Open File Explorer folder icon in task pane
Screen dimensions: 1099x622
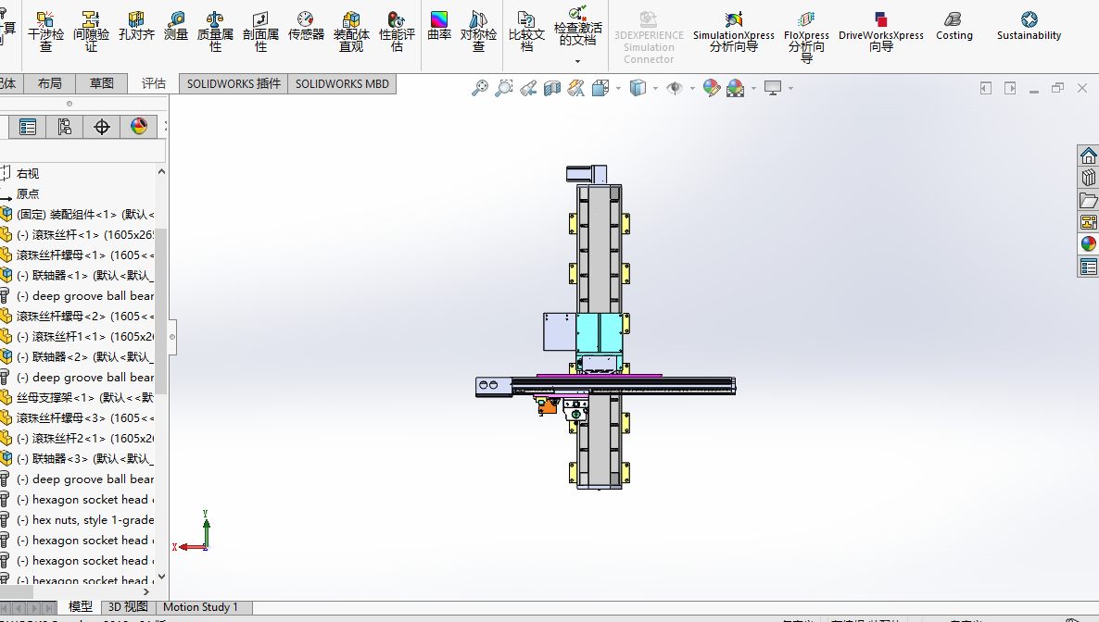click(1089, 200)
